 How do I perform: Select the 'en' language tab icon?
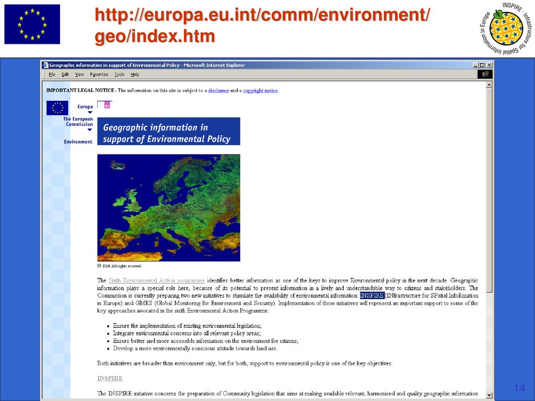pyautogui.click(x=107, y=105)
